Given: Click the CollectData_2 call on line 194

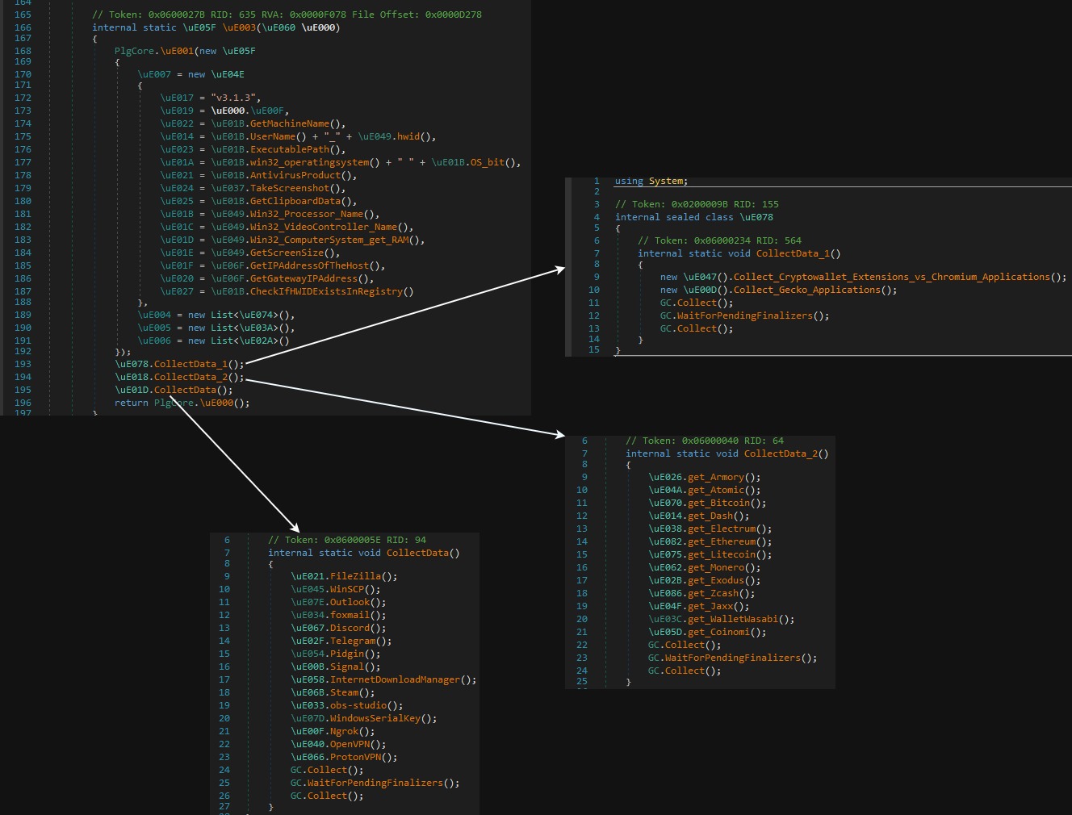Looking at the screenshot, I should click(x=191, y=377).
